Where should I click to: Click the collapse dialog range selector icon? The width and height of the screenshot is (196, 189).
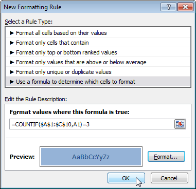pyautogui.click(x=180, y=124)
